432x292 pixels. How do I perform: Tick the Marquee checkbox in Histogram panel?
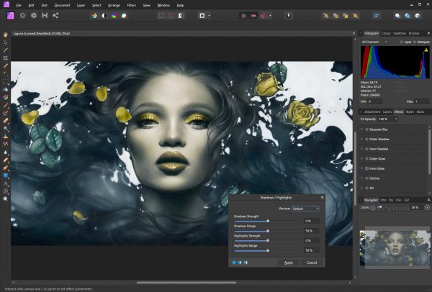coord(415,42)
